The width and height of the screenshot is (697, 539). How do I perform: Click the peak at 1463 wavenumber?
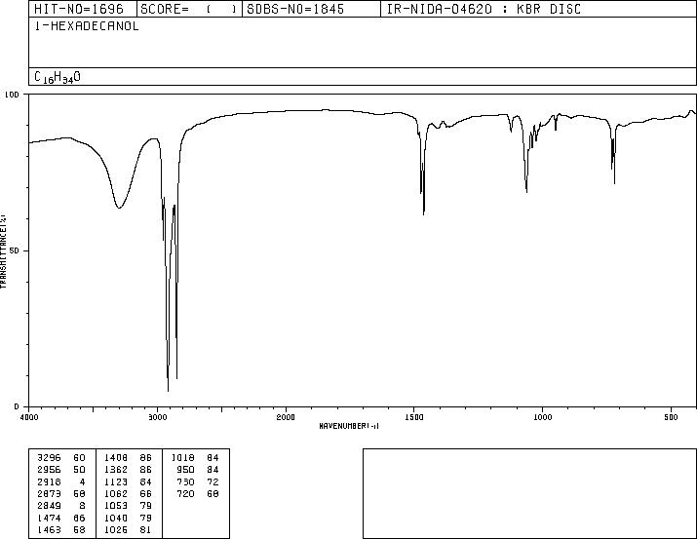(x=424, y=212)
